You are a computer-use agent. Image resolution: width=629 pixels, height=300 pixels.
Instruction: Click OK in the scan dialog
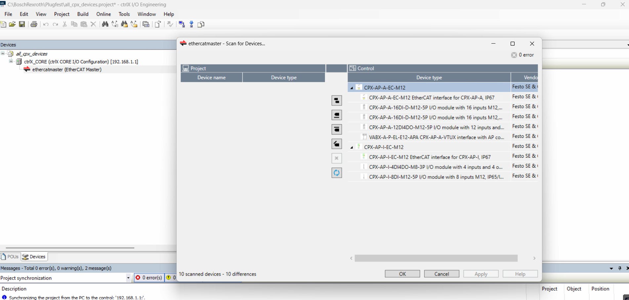pos(402,274)
